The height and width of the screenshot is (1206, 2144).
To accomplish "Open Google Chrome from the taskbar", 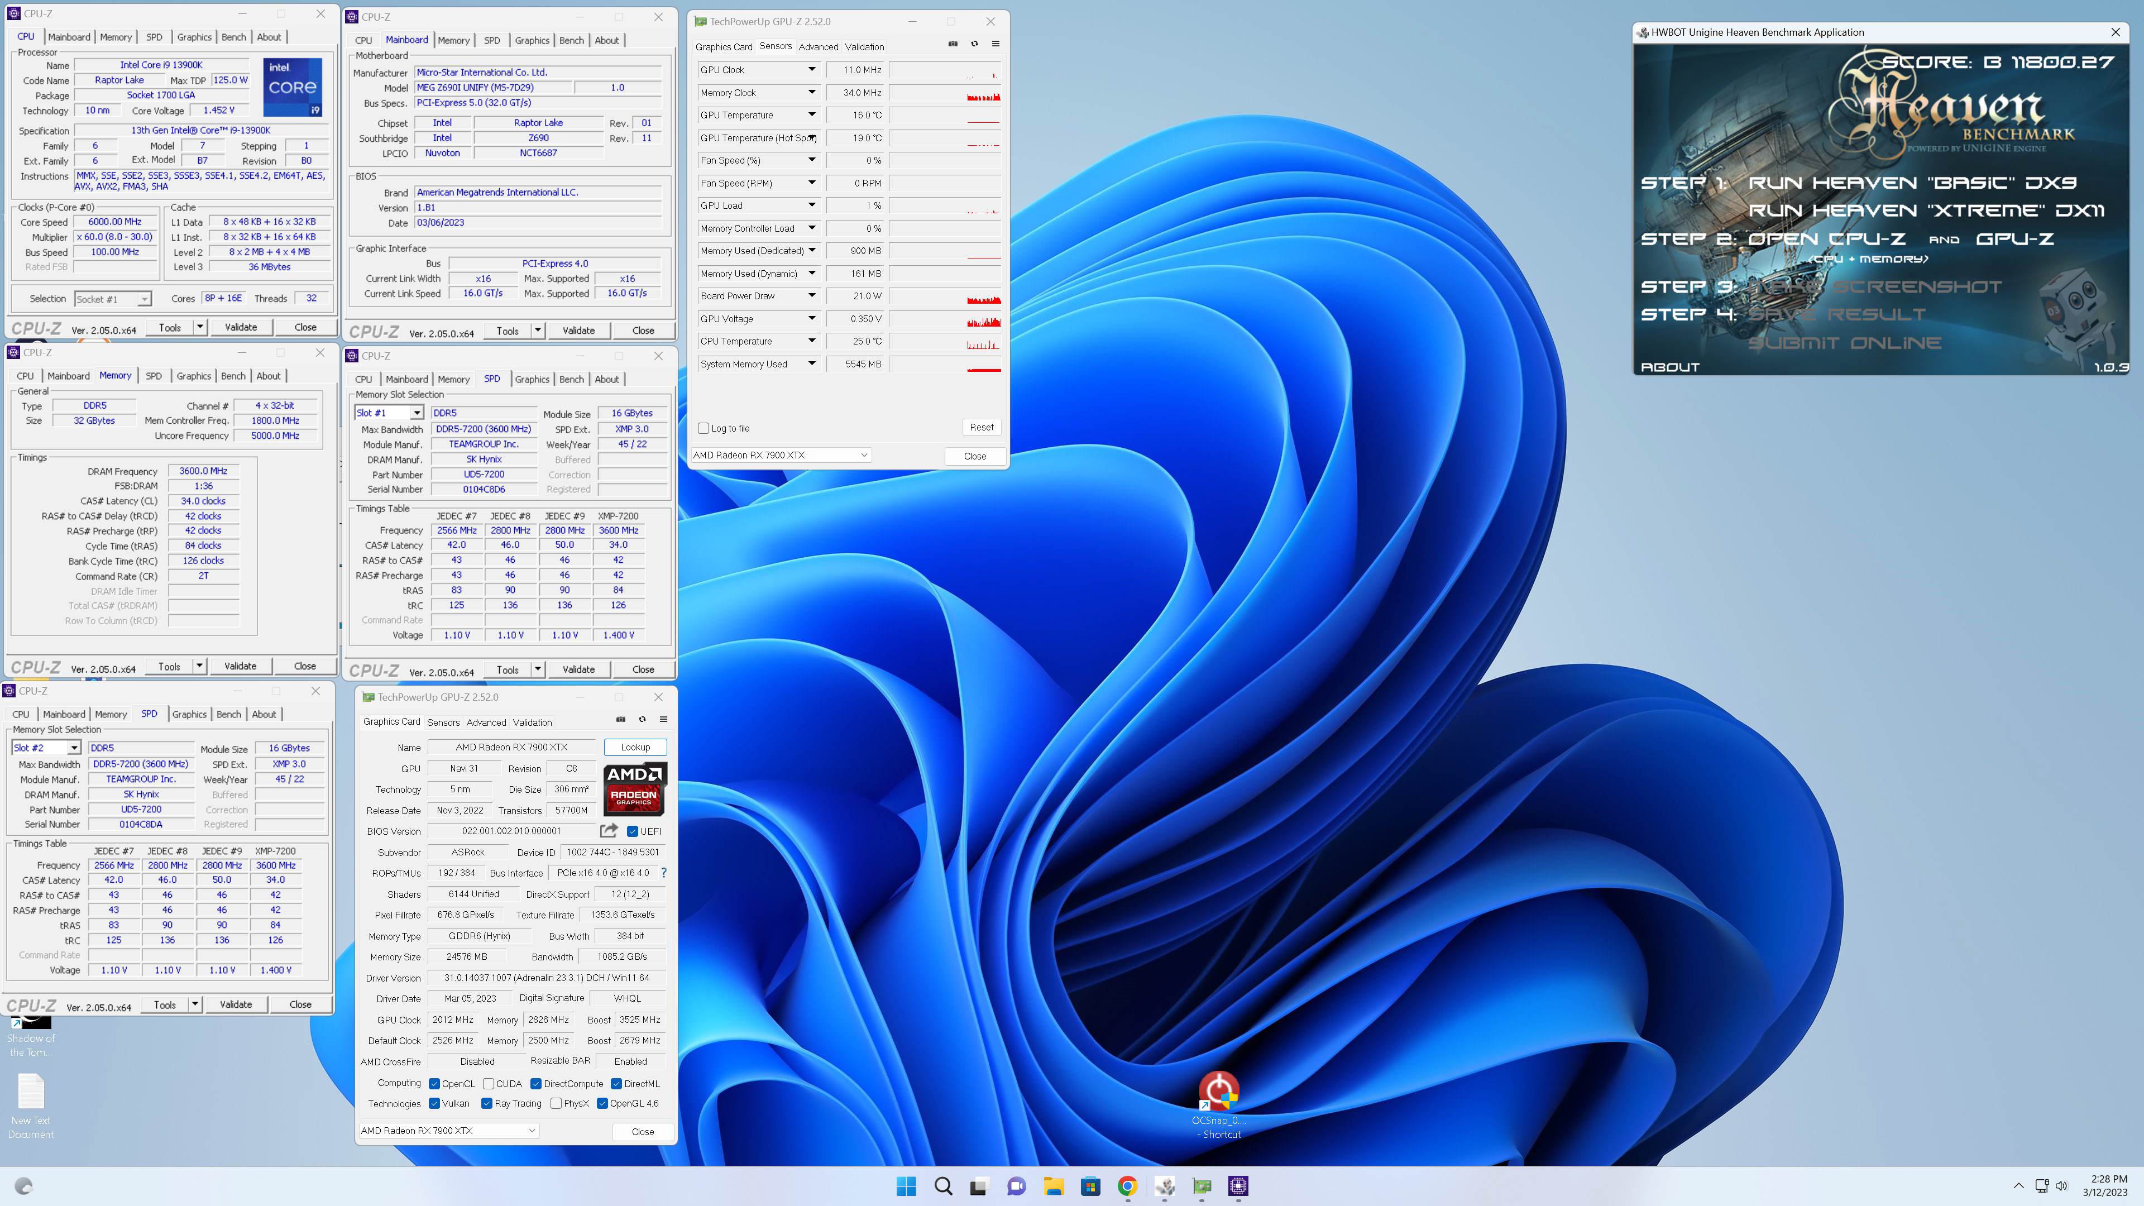I will pos(1127,1186).
